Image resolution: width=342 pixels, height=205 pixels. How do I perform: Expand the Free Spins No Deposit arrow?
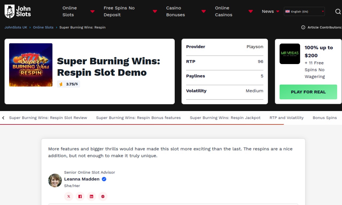coord(155,11)
